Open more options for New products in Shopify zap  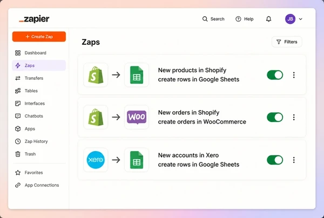click(294, 75)
